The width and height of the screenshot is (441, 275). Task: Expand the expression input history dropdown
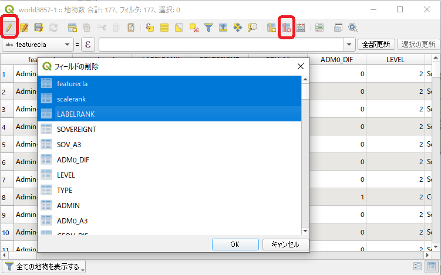[349, 45]
